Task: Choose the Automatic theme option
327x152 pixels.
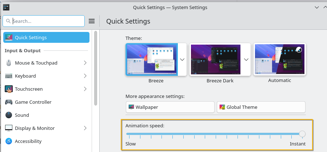Action: click(x=279, y=59)
